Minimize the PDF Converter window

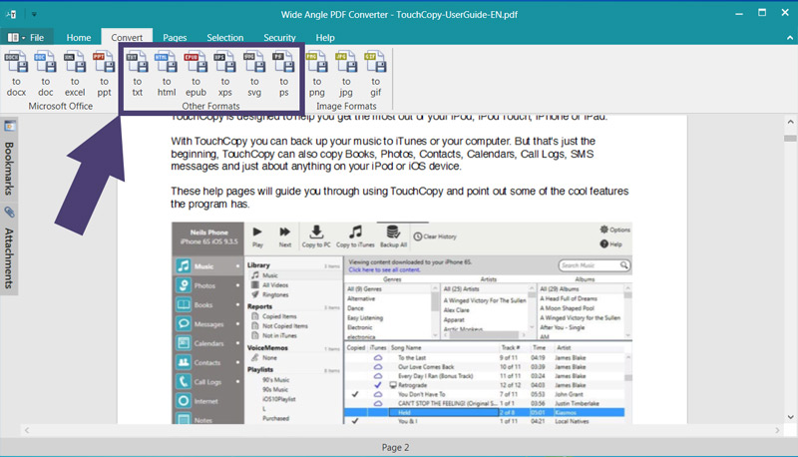(x=739, y=14)
